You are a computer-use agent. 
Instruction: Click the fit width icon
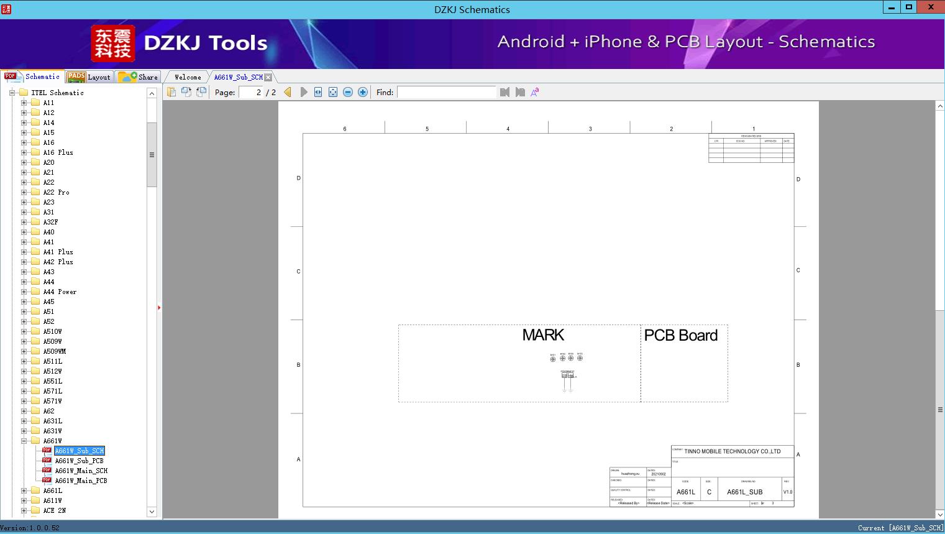pos(318,92)
